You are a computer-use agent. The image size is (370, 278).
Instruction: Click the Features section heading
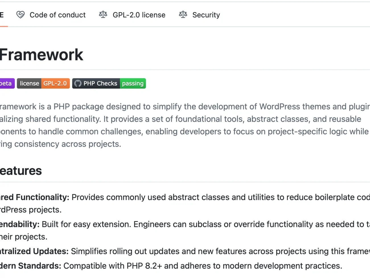tap(21, 171)
